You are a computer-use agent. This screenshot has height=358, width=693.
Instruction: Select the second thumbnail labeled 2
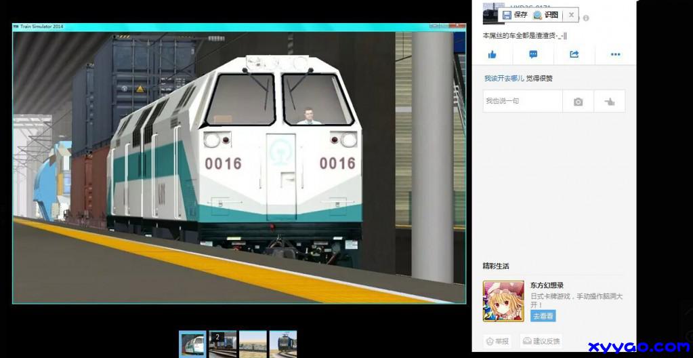coord(223,343)
